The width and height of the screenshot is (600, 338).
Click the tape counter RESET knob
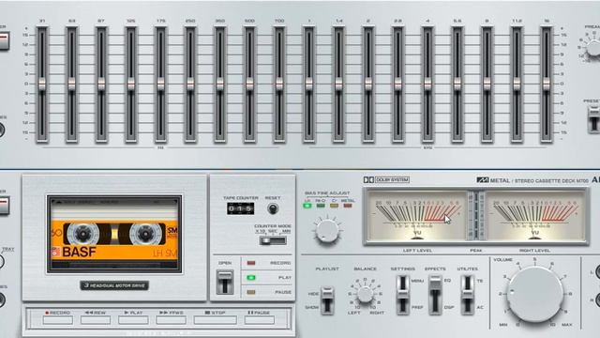[273, 208]
